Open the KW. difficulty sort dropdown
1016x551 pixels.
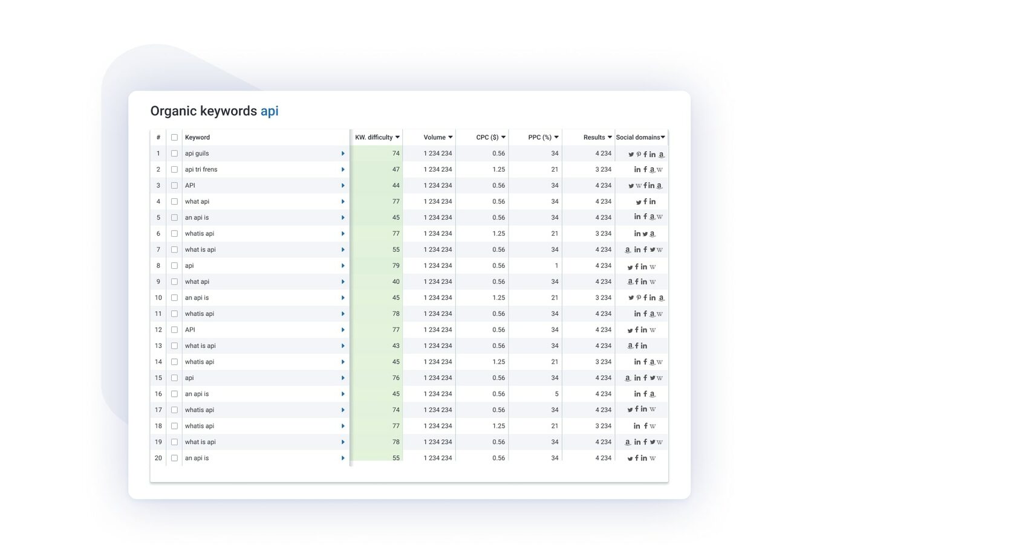398,137
